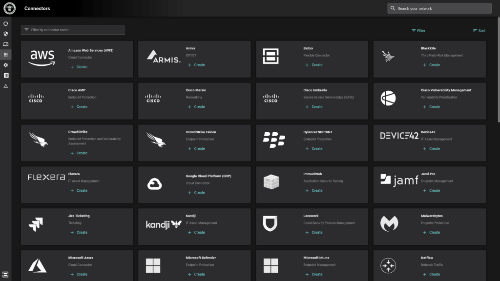Viewport: 500px width, 281px height.
Task: Click the Netflow logo
Action: point(388,265)
